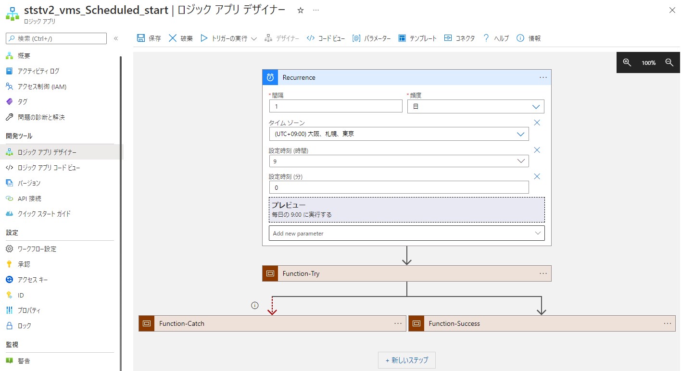Run the トリガーの実行 play icon
This screenshot has width=681, height=371.
tap(204, 38)
